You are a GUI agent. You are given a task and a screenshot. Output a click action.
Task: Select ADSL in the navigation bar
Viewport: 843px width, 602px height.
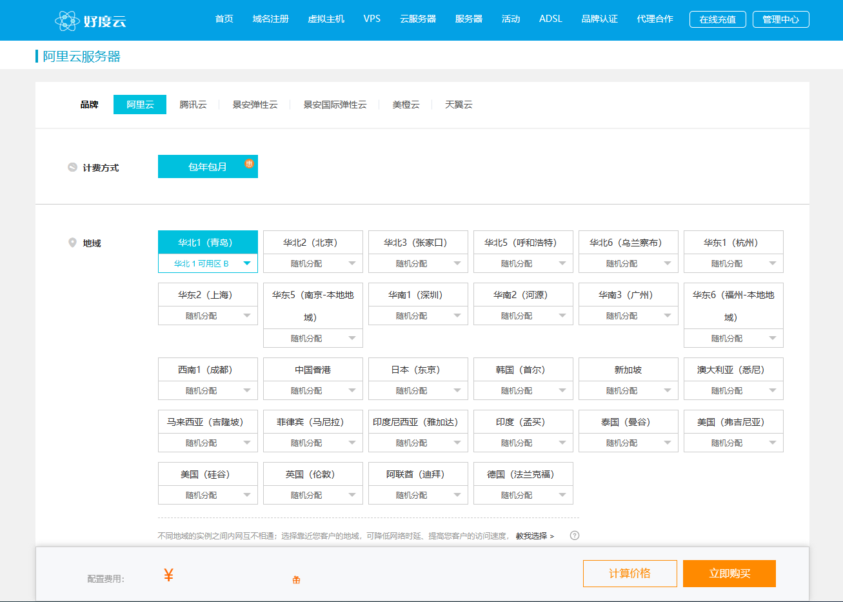pos(551,19)
